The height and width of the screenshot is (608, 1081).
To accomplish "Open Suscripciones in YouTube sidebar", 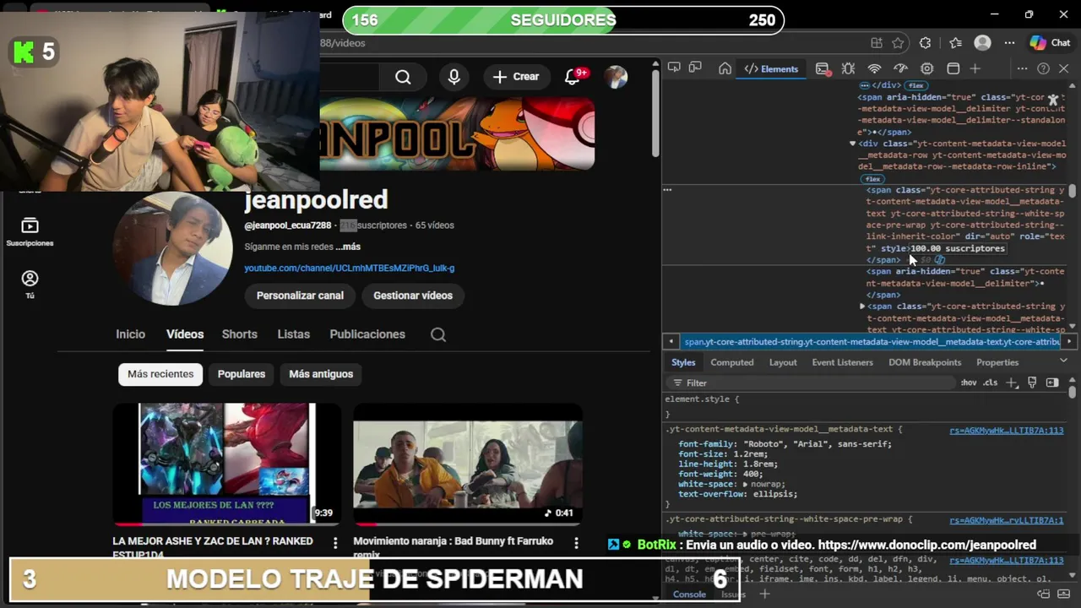I will 30,232.
